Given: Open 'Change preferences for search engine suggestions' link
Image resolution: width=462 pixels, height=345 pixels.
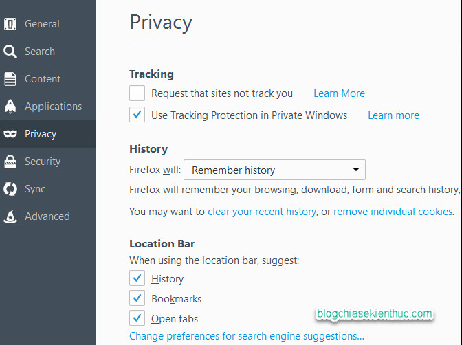Looking at the screenshot, I should click(x=247, y=336).
